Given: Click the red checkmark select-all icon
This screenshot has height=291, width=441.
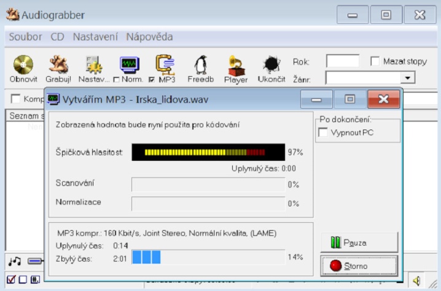Looking at the screenshot, I should [11, 279].
